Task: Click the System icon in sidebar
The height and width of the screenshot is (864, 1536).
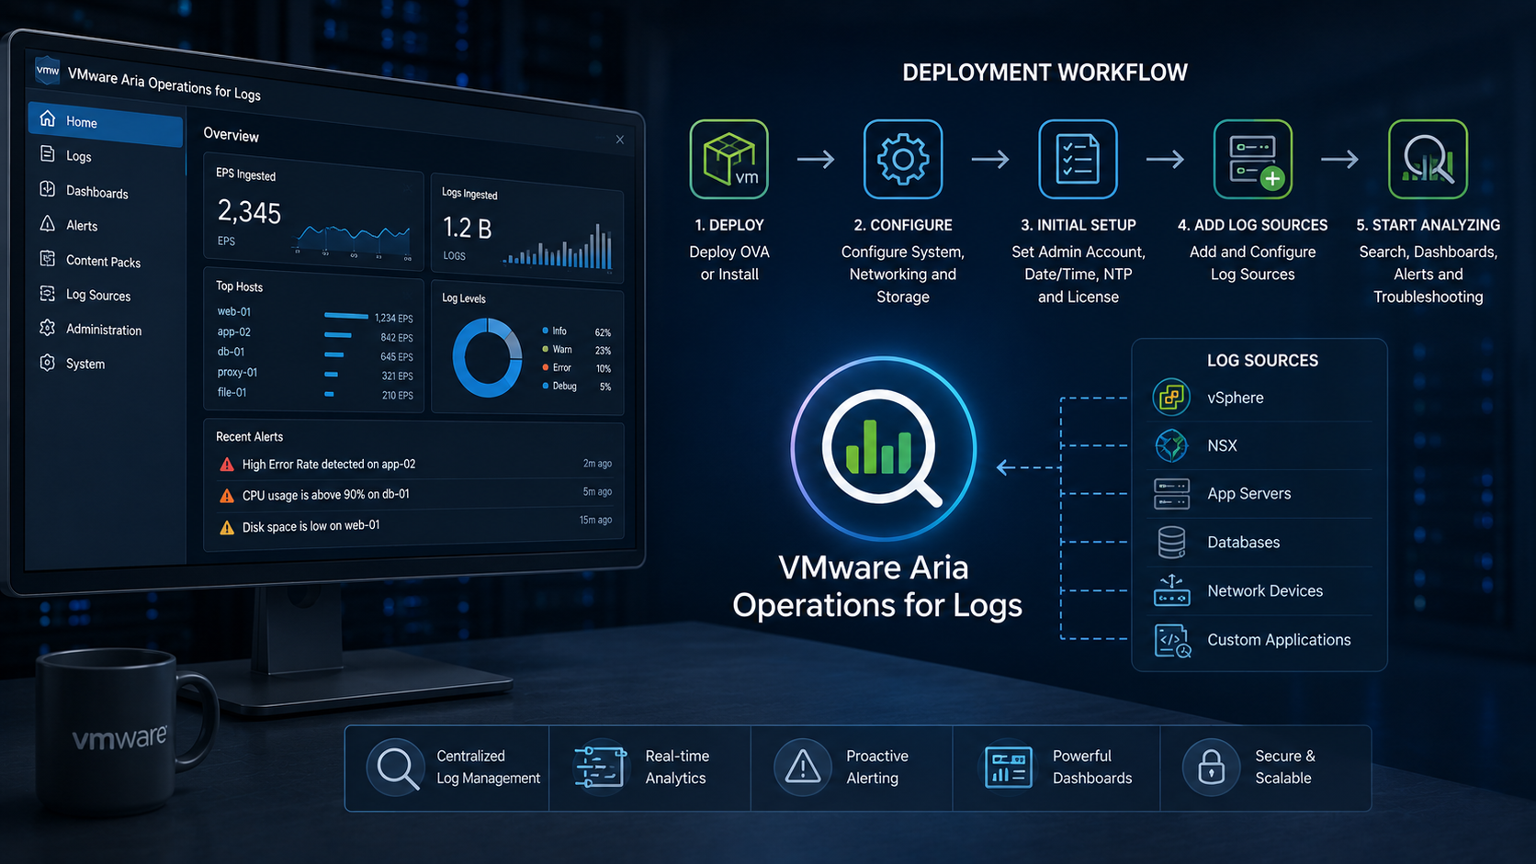Action: coord(48,363)
